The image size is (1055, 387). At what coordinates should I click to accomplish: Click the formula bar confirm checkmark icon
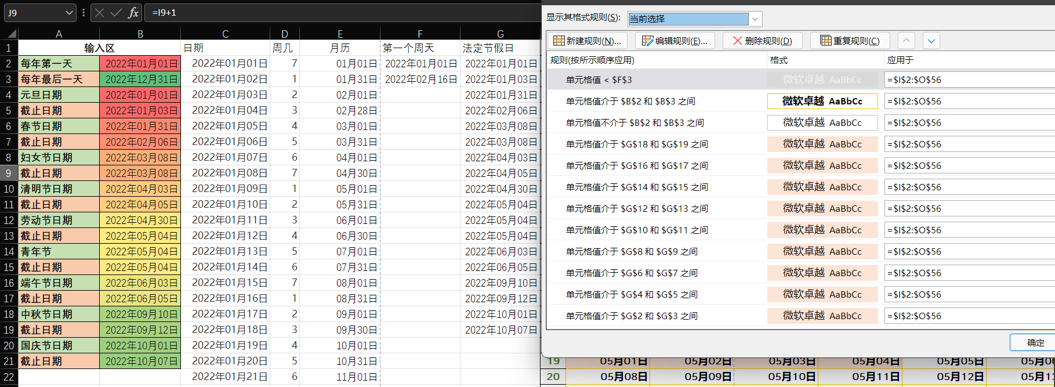[116, 12]
